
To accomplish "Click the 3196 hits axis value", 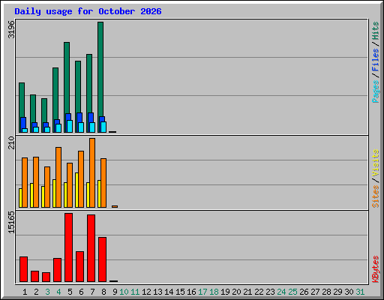I will pyautogui.click(x=11, y=29).
